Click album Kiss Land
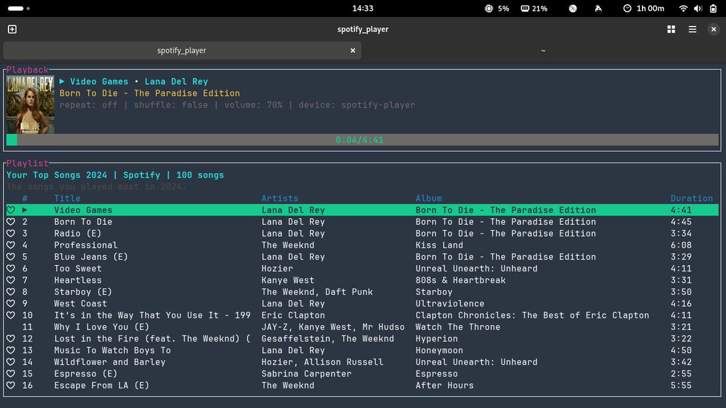The height and width of the screenshot is (408, 726). click(x=439, y=245)
